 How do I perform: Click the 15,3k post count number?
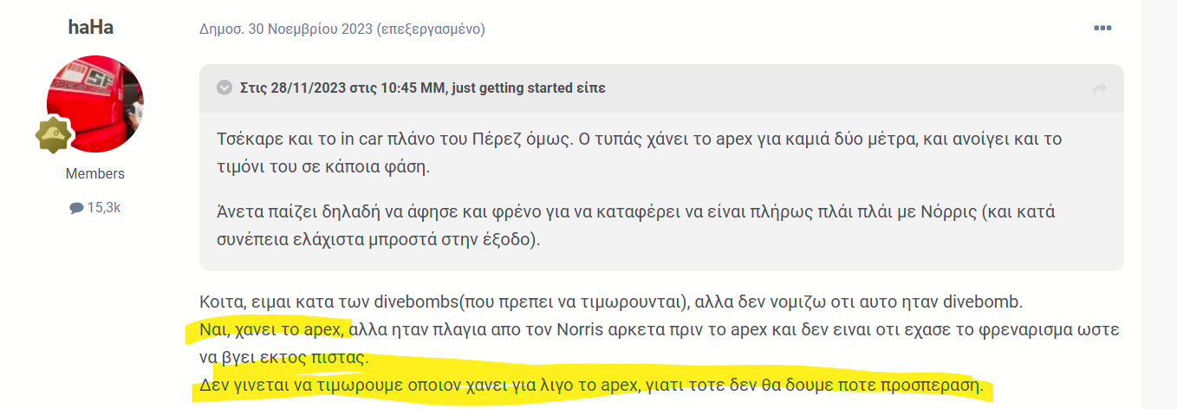(x=104, y=208)
